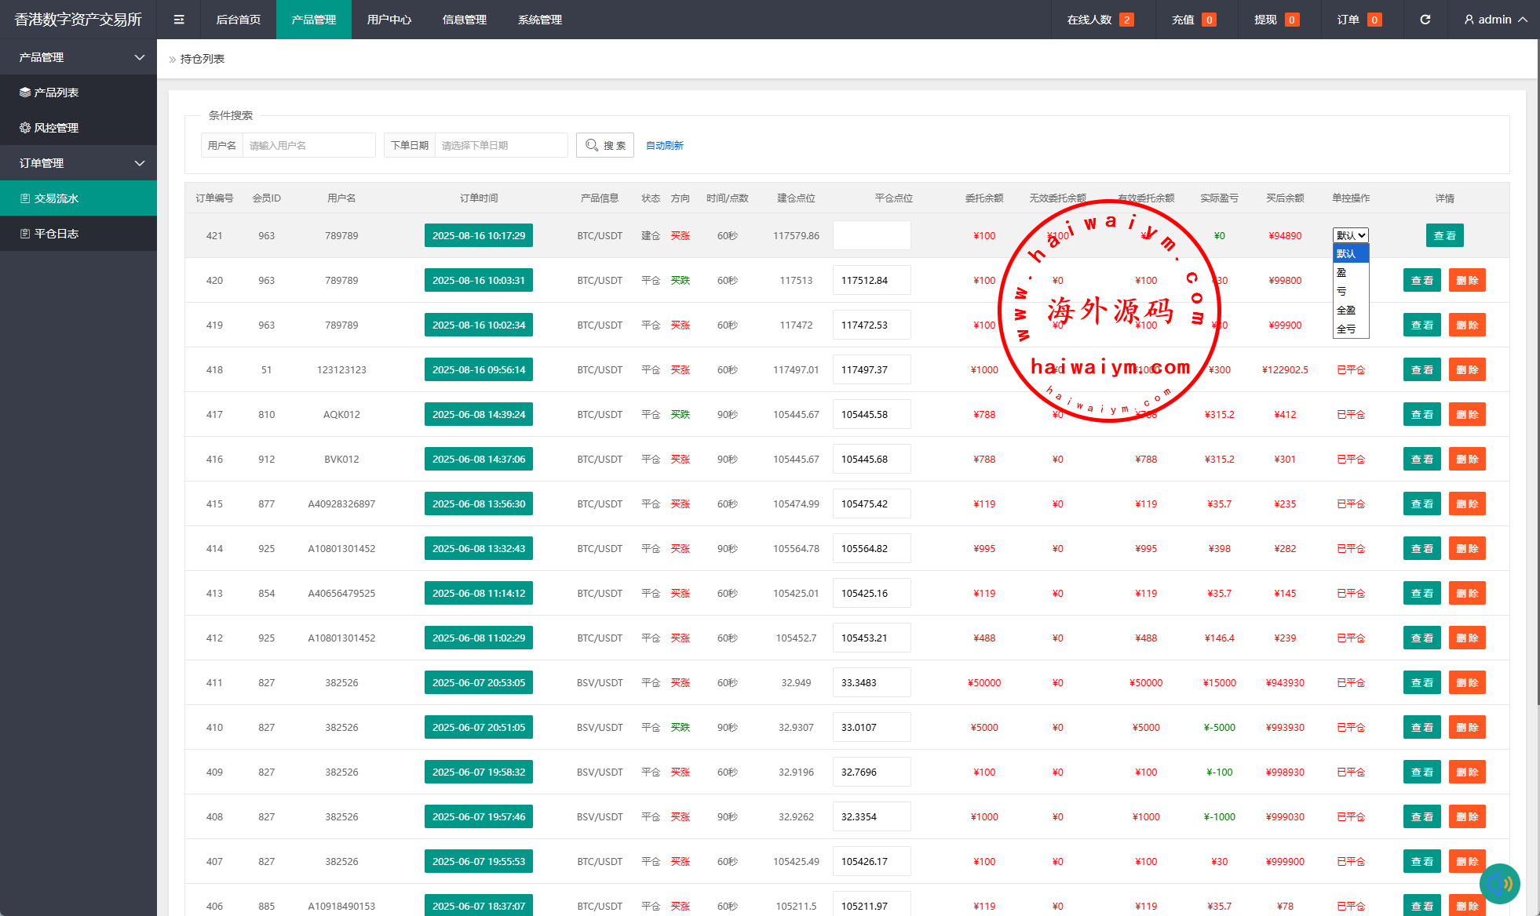Open 风控管理 gear sidebar item
The image size is (1540, 916).
coord(57,128)
